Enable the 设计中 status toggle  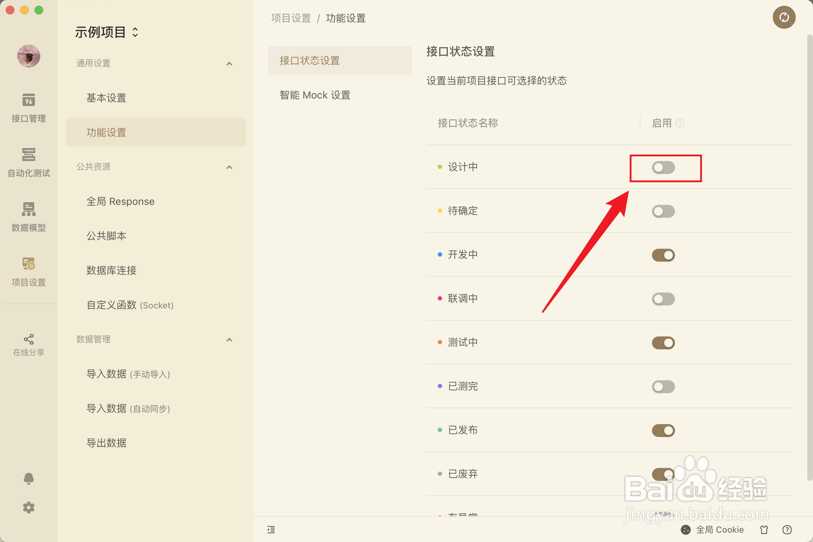(663, 167)
